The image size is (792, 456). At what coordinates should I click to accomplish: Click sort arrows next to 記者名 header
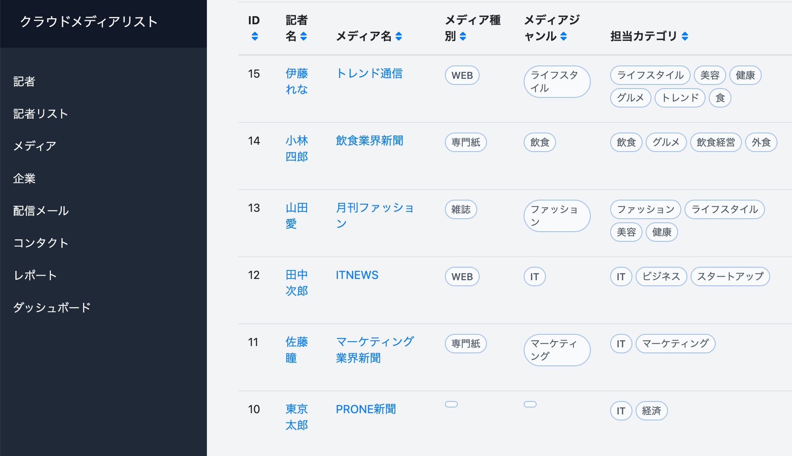(303, 37)
